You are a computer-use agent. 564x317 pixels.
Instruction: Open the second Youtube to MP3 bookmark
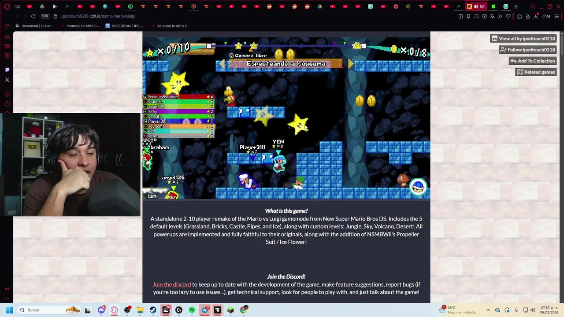coord(171,26)
